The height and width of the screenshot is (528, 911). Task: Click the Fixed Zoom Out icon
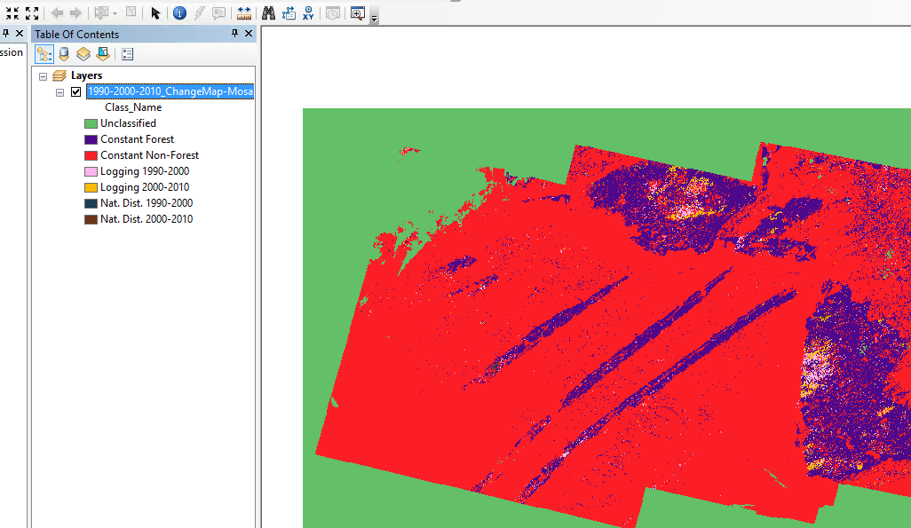32,13
